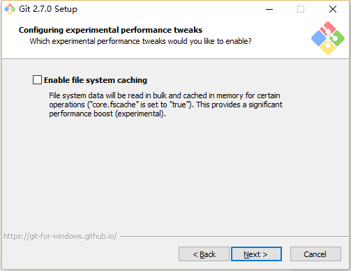Click the blue diamond of the Git logo

point(318,38)
